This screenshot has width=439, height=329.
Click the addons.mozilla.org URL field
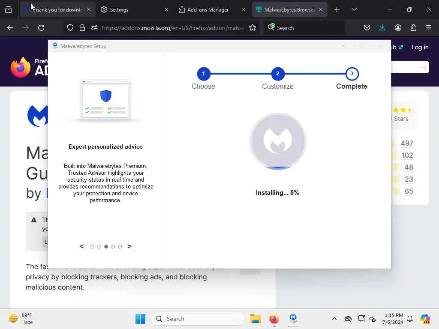click(173, 28)
